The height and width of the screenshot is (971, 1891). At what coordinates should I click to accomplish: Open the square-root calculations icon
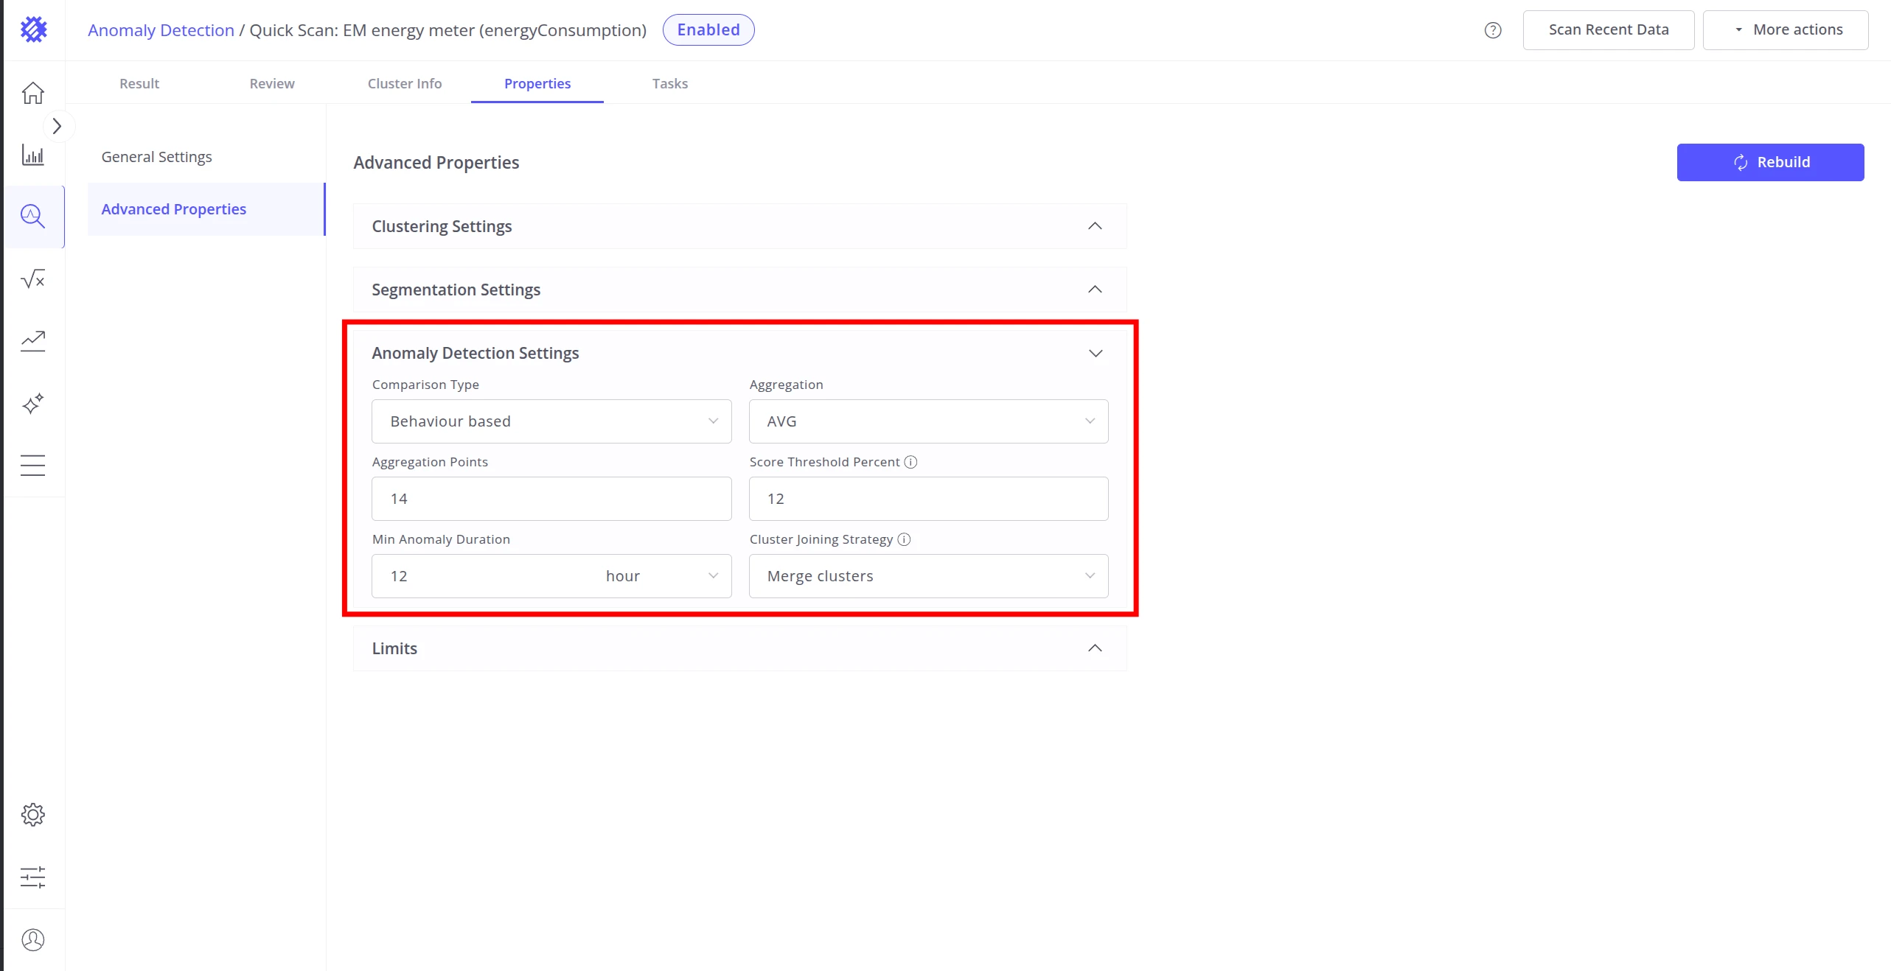point(33,279)
